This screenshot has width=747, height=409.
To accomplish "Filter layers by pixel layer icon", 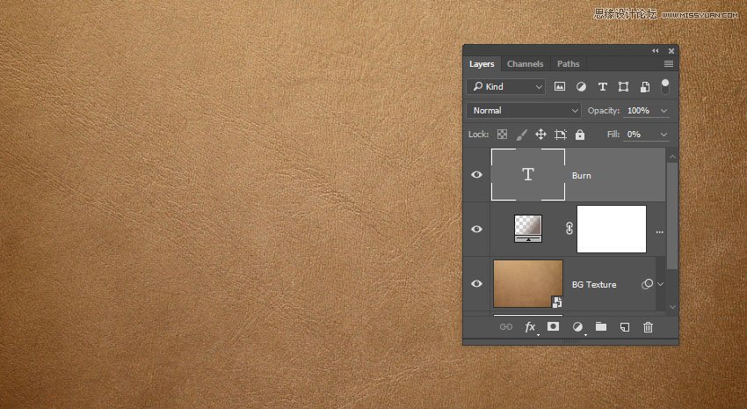I will [x=560, y=87].
